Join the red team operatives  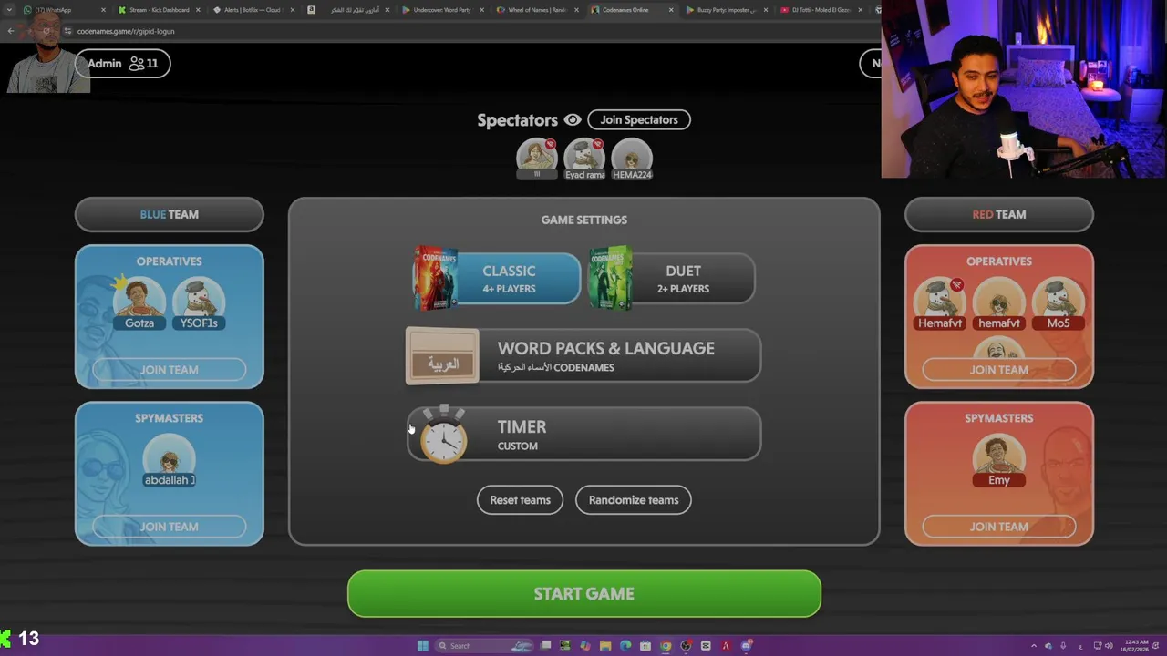tap(999, 370)
